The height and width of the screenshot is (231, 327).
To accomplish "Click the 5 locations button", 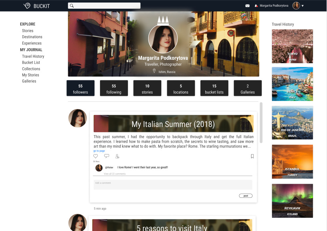I will pyautogui.click(x=181, y=88).
